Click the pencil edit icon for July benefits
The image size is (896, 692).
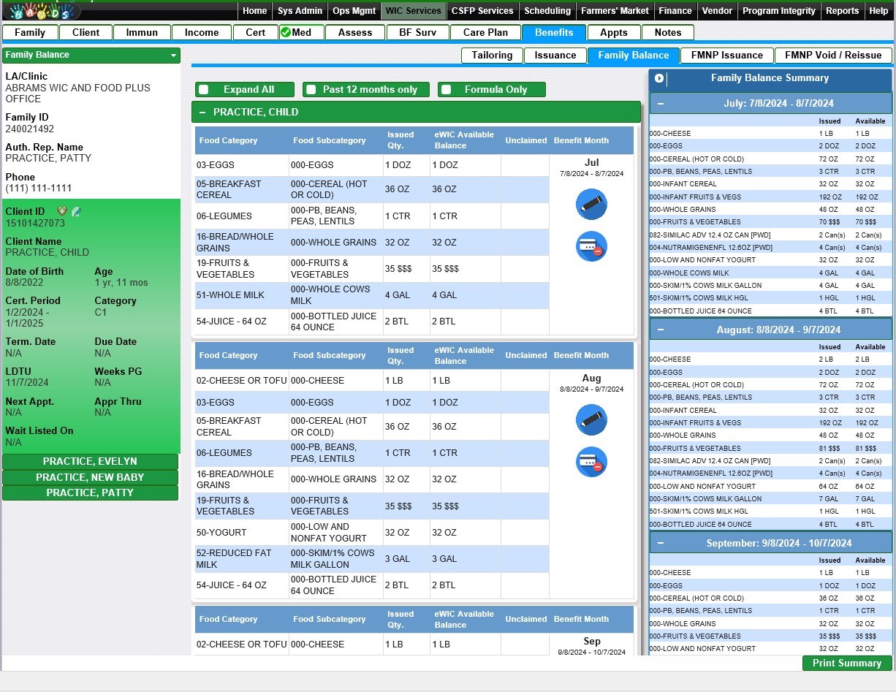(591, 205)
